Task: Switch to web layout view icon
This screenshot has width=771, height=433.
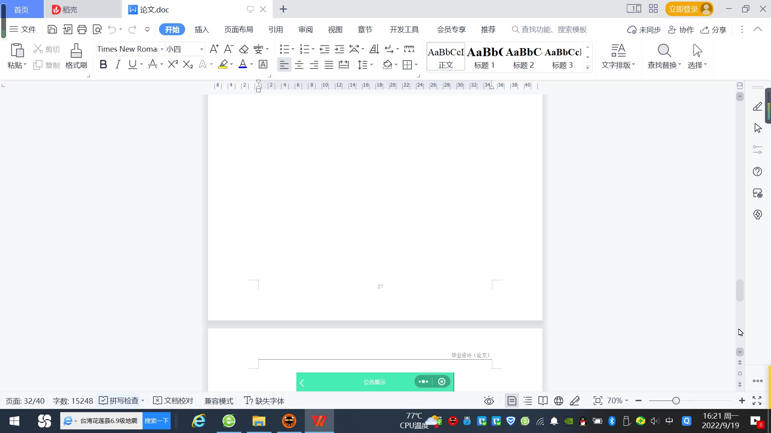Action: coord(559,401)
